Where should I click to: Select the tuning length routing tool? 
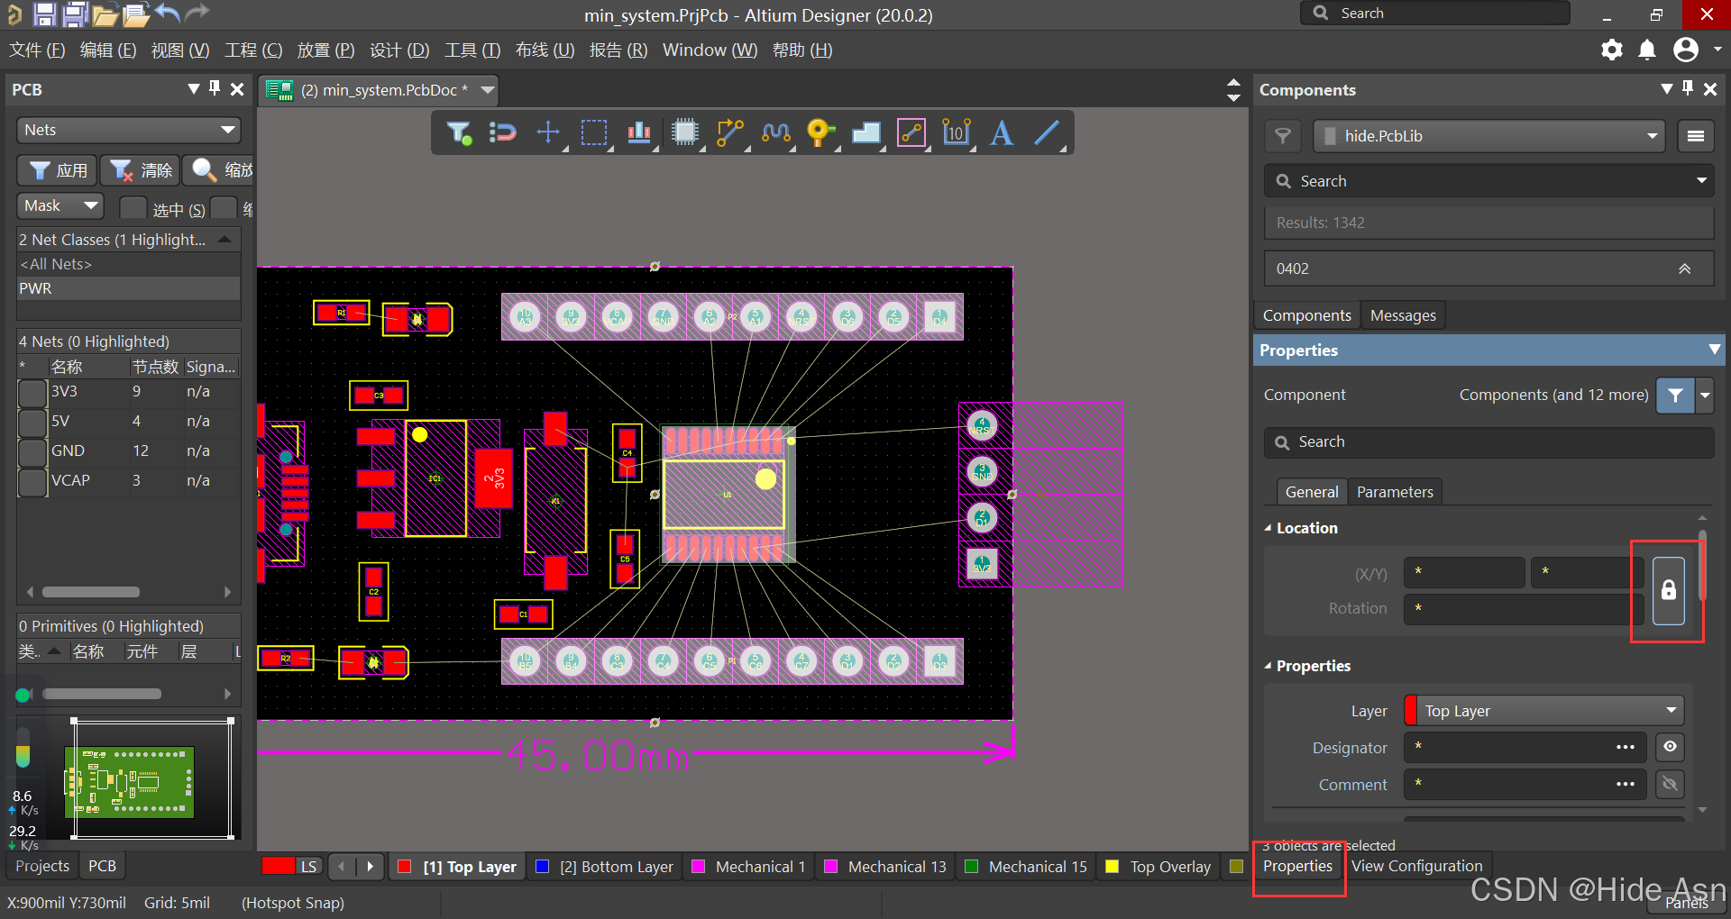[776, 133]
